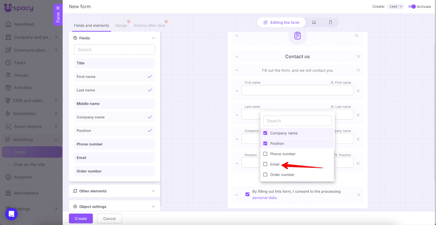The height and width of the screenshot is (225, 436).
Task: Select the Fields and elements tab
Action: 92,25
